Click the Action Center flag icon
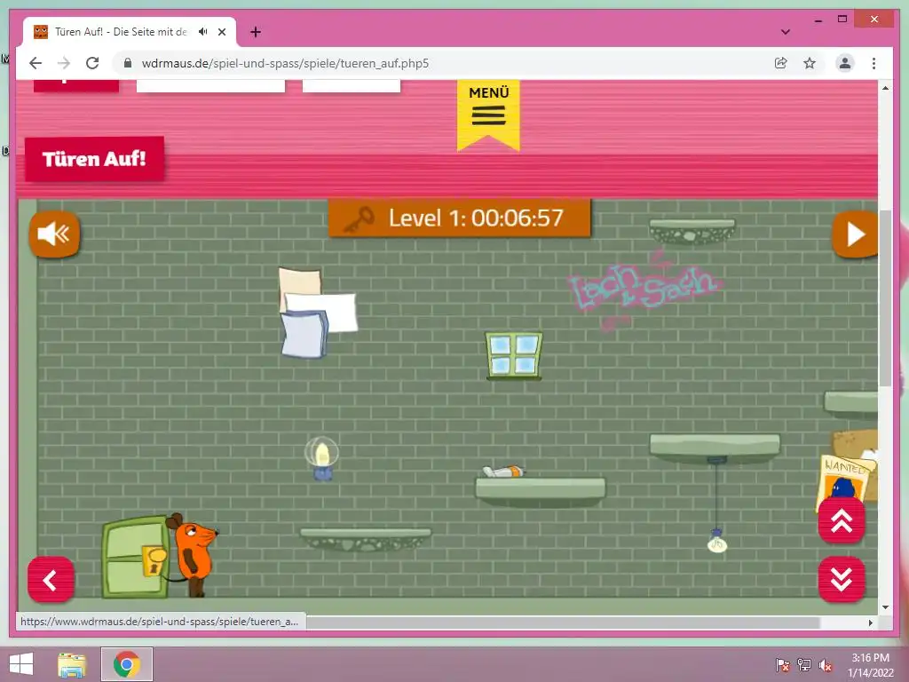909x682 pixels. click(782, 665)
